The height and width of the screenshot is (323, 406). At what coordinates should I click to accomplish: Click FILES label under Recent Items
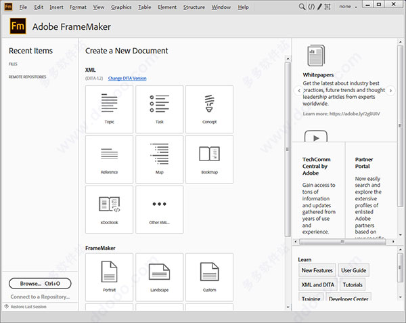click(13, 64)
